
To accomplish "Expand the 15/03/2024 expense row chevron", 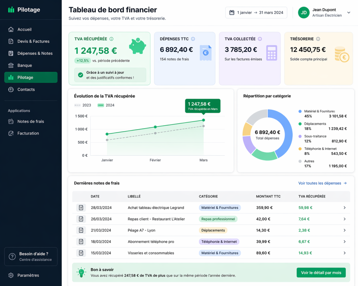I will [344, 253].
